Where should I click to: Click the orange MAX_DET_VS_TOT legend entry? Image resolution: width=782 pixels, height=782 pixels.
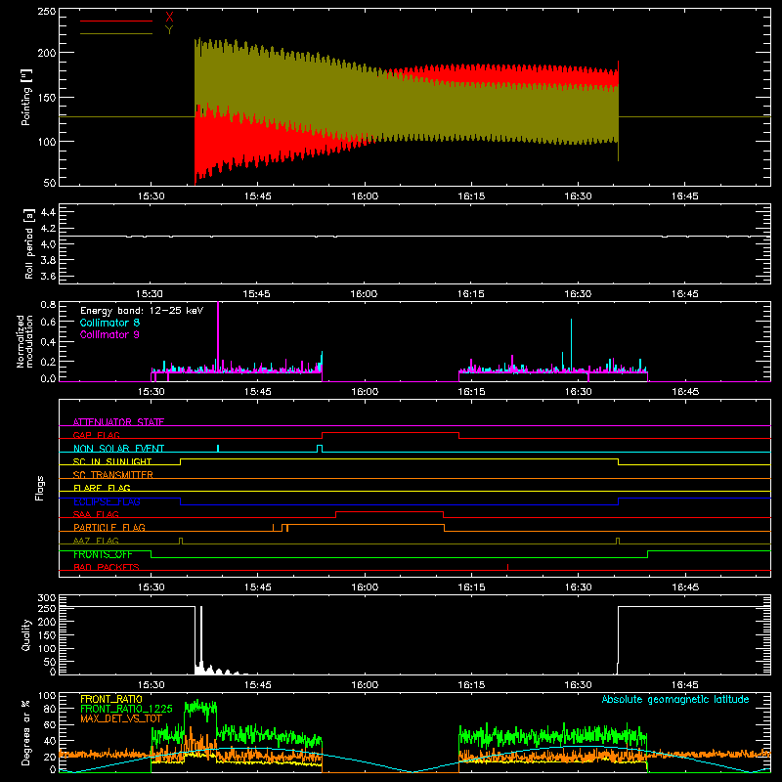(x=121, y=718)
